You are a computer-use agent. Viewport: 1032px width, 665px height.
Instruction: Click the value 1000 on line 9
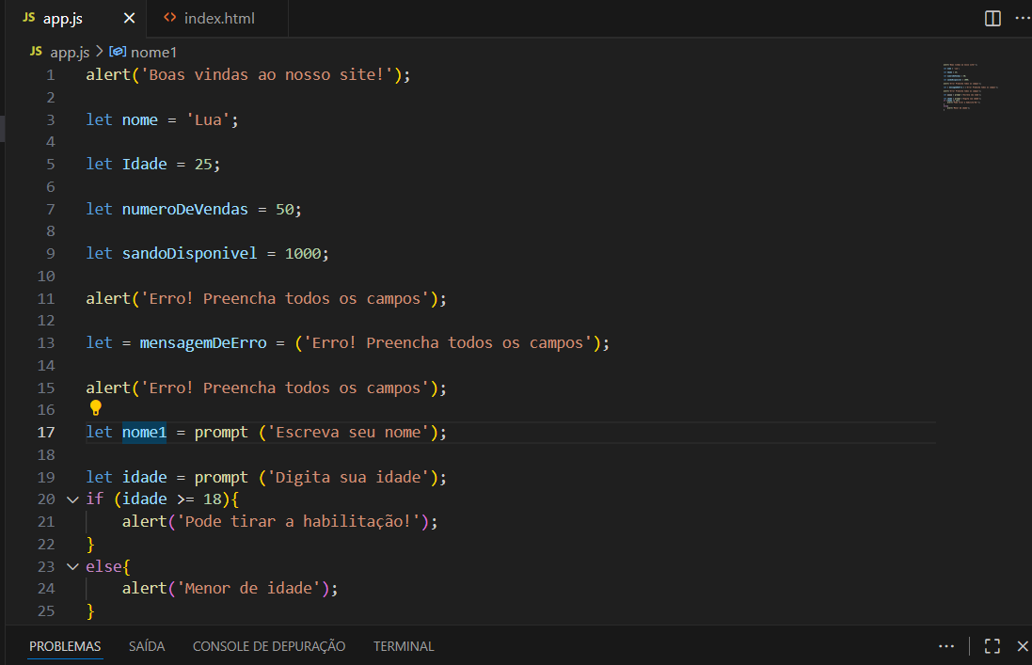pyautogui.click(x=303, y=254)
